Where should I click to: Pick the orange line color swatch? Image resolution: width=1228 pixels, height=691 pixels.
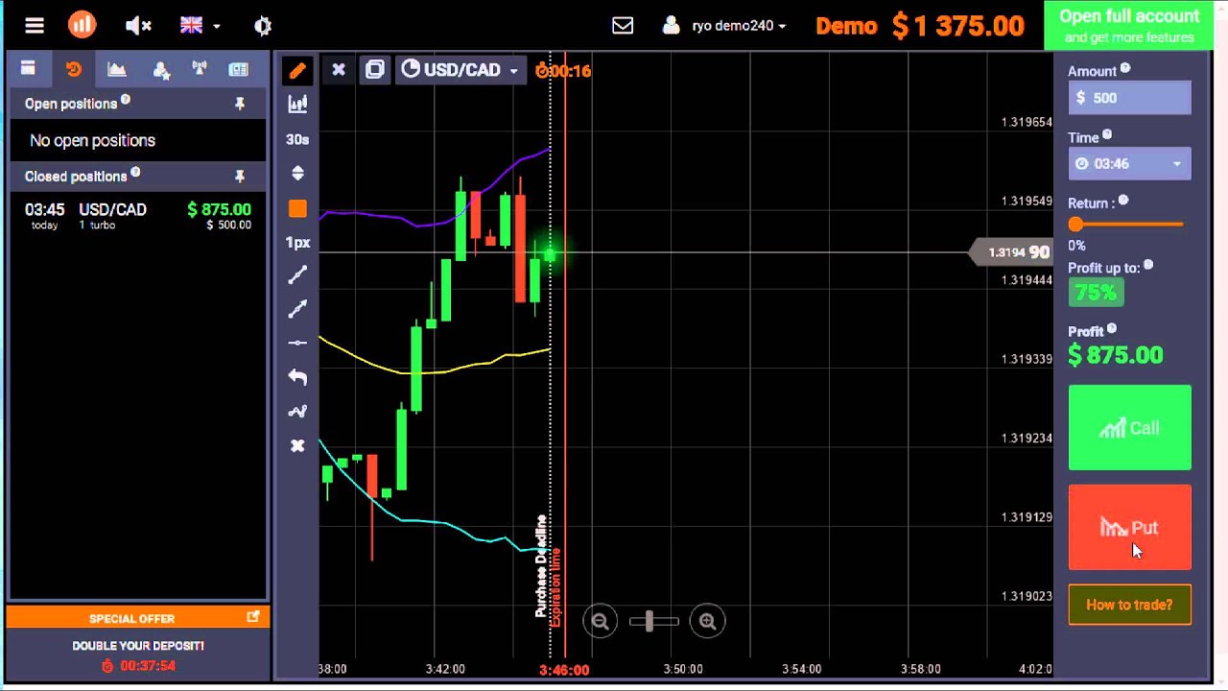(297, 208)
